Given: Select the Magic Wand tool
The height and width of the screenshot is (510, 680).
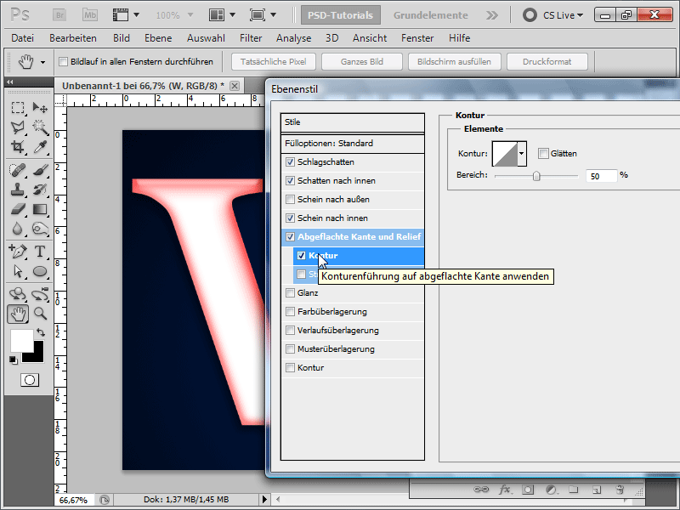Looking at the screenshot, I should point(40,127).
